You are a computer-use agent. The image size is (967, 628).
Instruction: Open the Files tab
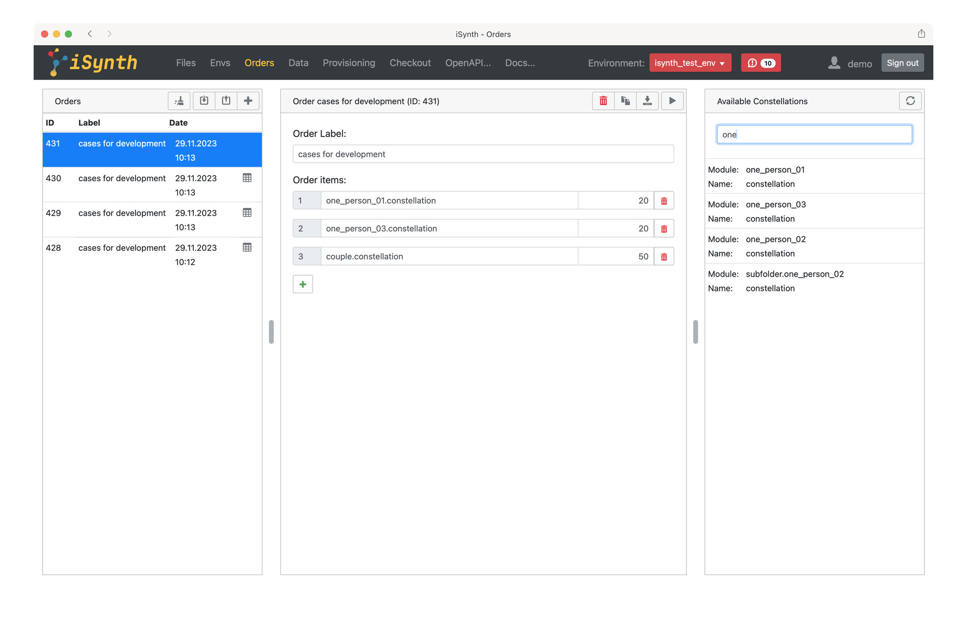(186, 63)
